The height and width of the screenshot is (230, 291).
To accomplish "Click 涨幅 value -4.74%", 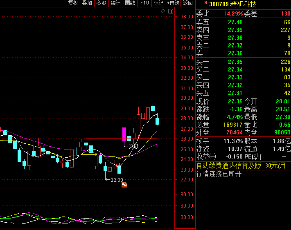I will [234, 117].
